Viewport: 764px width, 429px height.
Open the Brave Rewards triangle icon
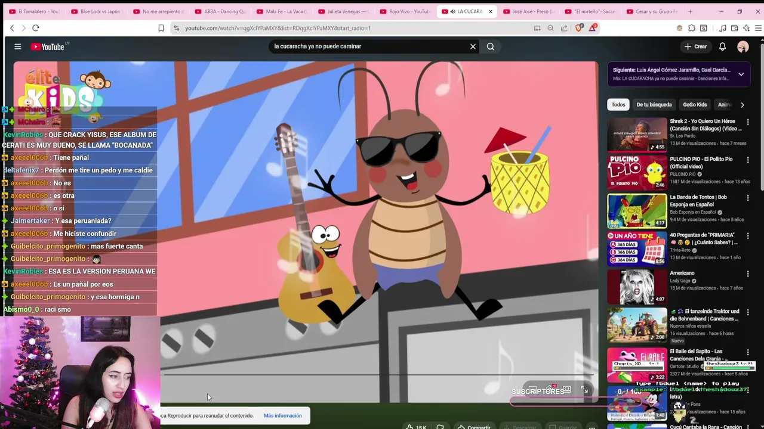tap(593, 28)
